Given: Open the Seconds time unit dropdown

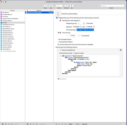Looking at the screenshot, I should pyautogui.click(x=89, y=23).
